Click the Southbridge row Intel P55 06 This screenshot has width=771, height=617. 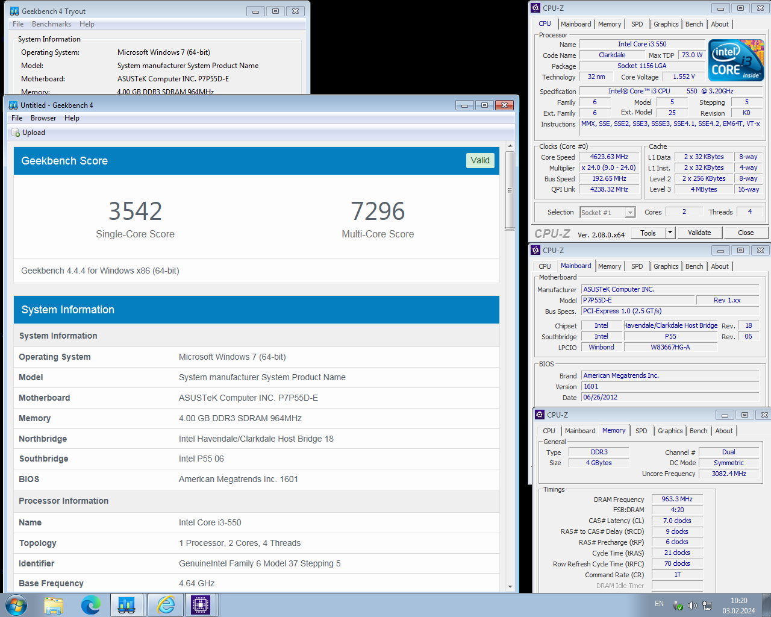click(x=257, y=459)
